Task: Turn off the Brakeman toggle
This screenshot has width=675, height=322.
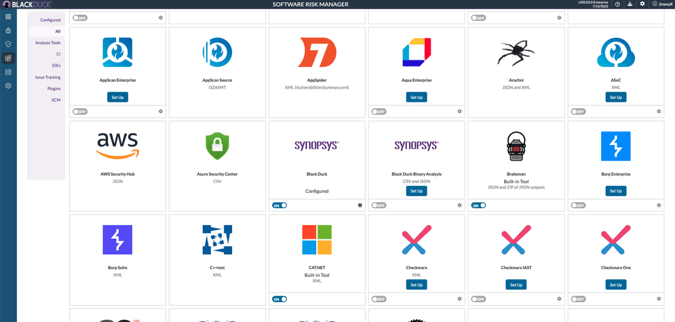Action: point(478,205)
